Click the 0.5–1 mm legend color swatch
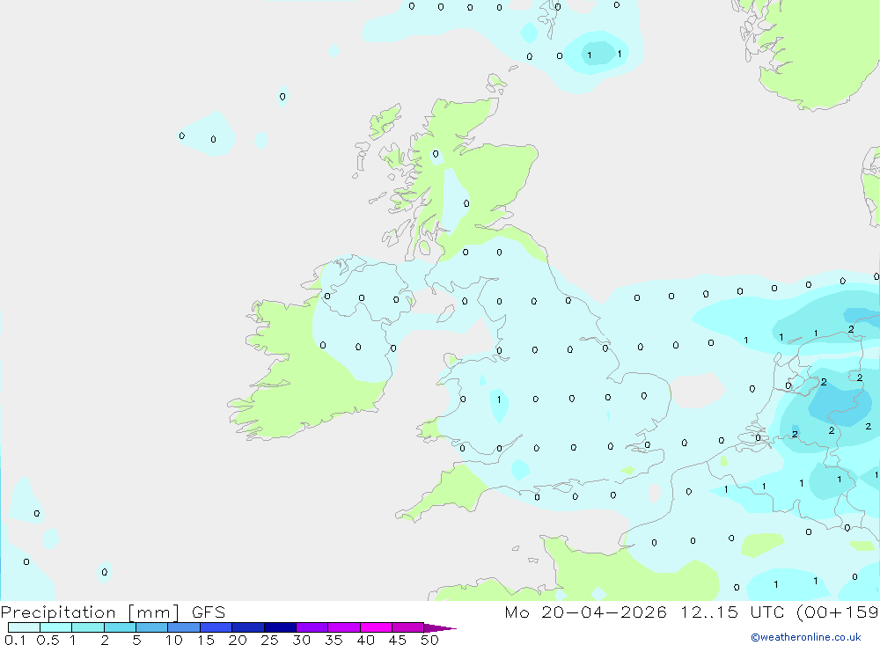 tap(55, 627)
